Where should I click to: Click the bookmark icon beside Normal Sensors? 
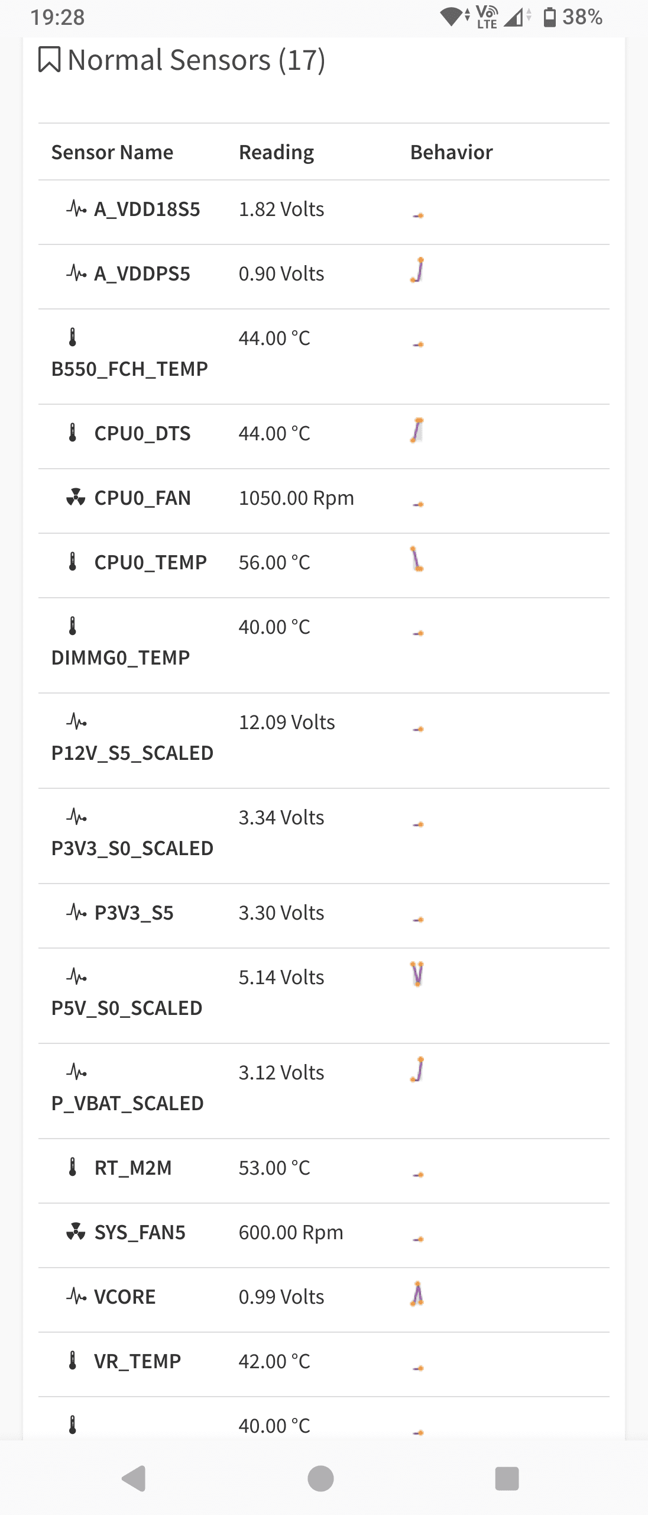pyautogui.click(x=50, y=60)
